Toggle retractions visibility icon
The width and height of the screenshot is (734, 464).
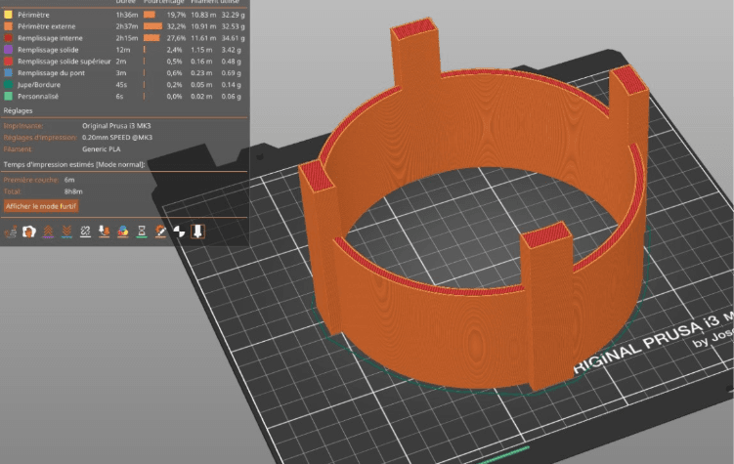(48, 232)
